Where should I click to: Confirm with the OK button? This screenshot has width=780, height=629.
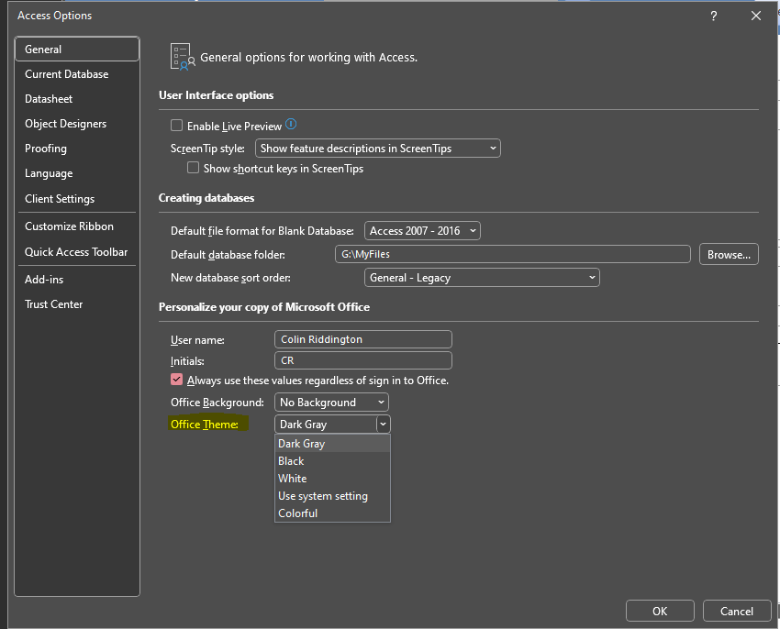click(x=660, y=611)
